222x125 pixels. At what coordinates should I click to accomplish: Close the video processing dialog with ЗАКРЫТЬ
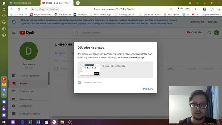coord(148,89)
